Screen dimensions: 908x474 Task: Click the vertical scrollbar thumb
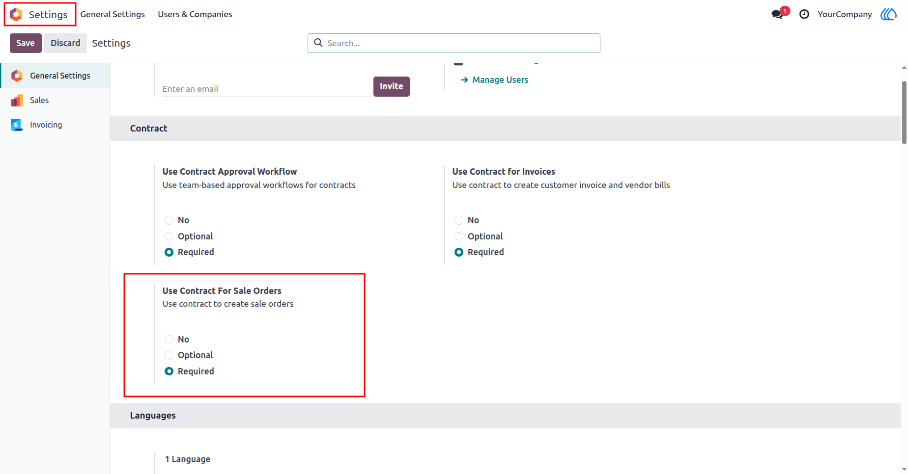[x=904, y=112]
